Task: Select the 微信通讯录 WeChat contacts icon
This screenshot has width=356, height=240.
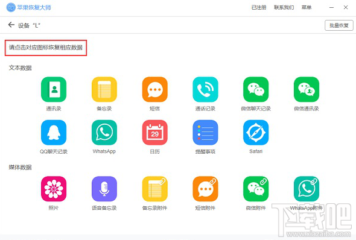Action: pyautogui.click(x=307, y=89)
